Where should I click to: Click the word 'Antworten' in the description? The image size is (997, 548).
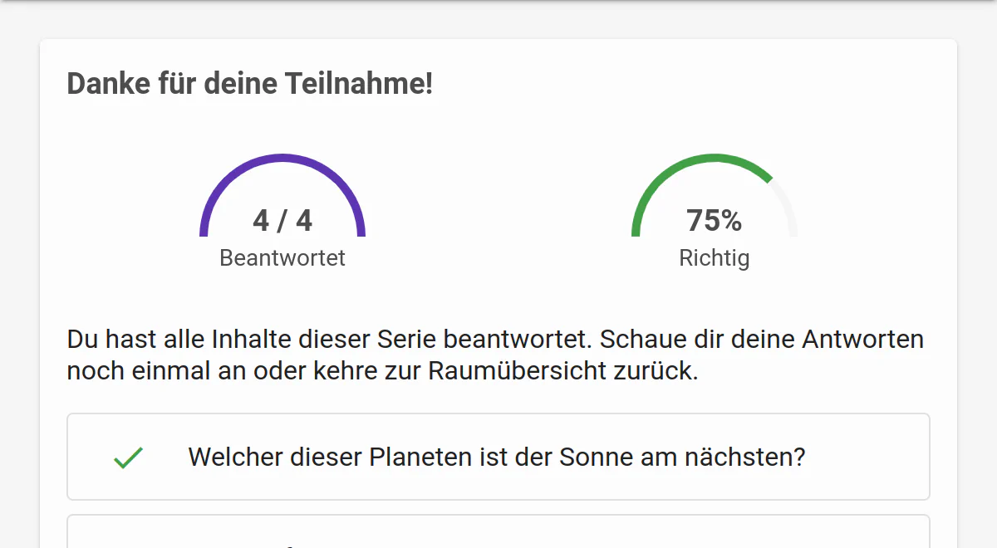[862, 340]
